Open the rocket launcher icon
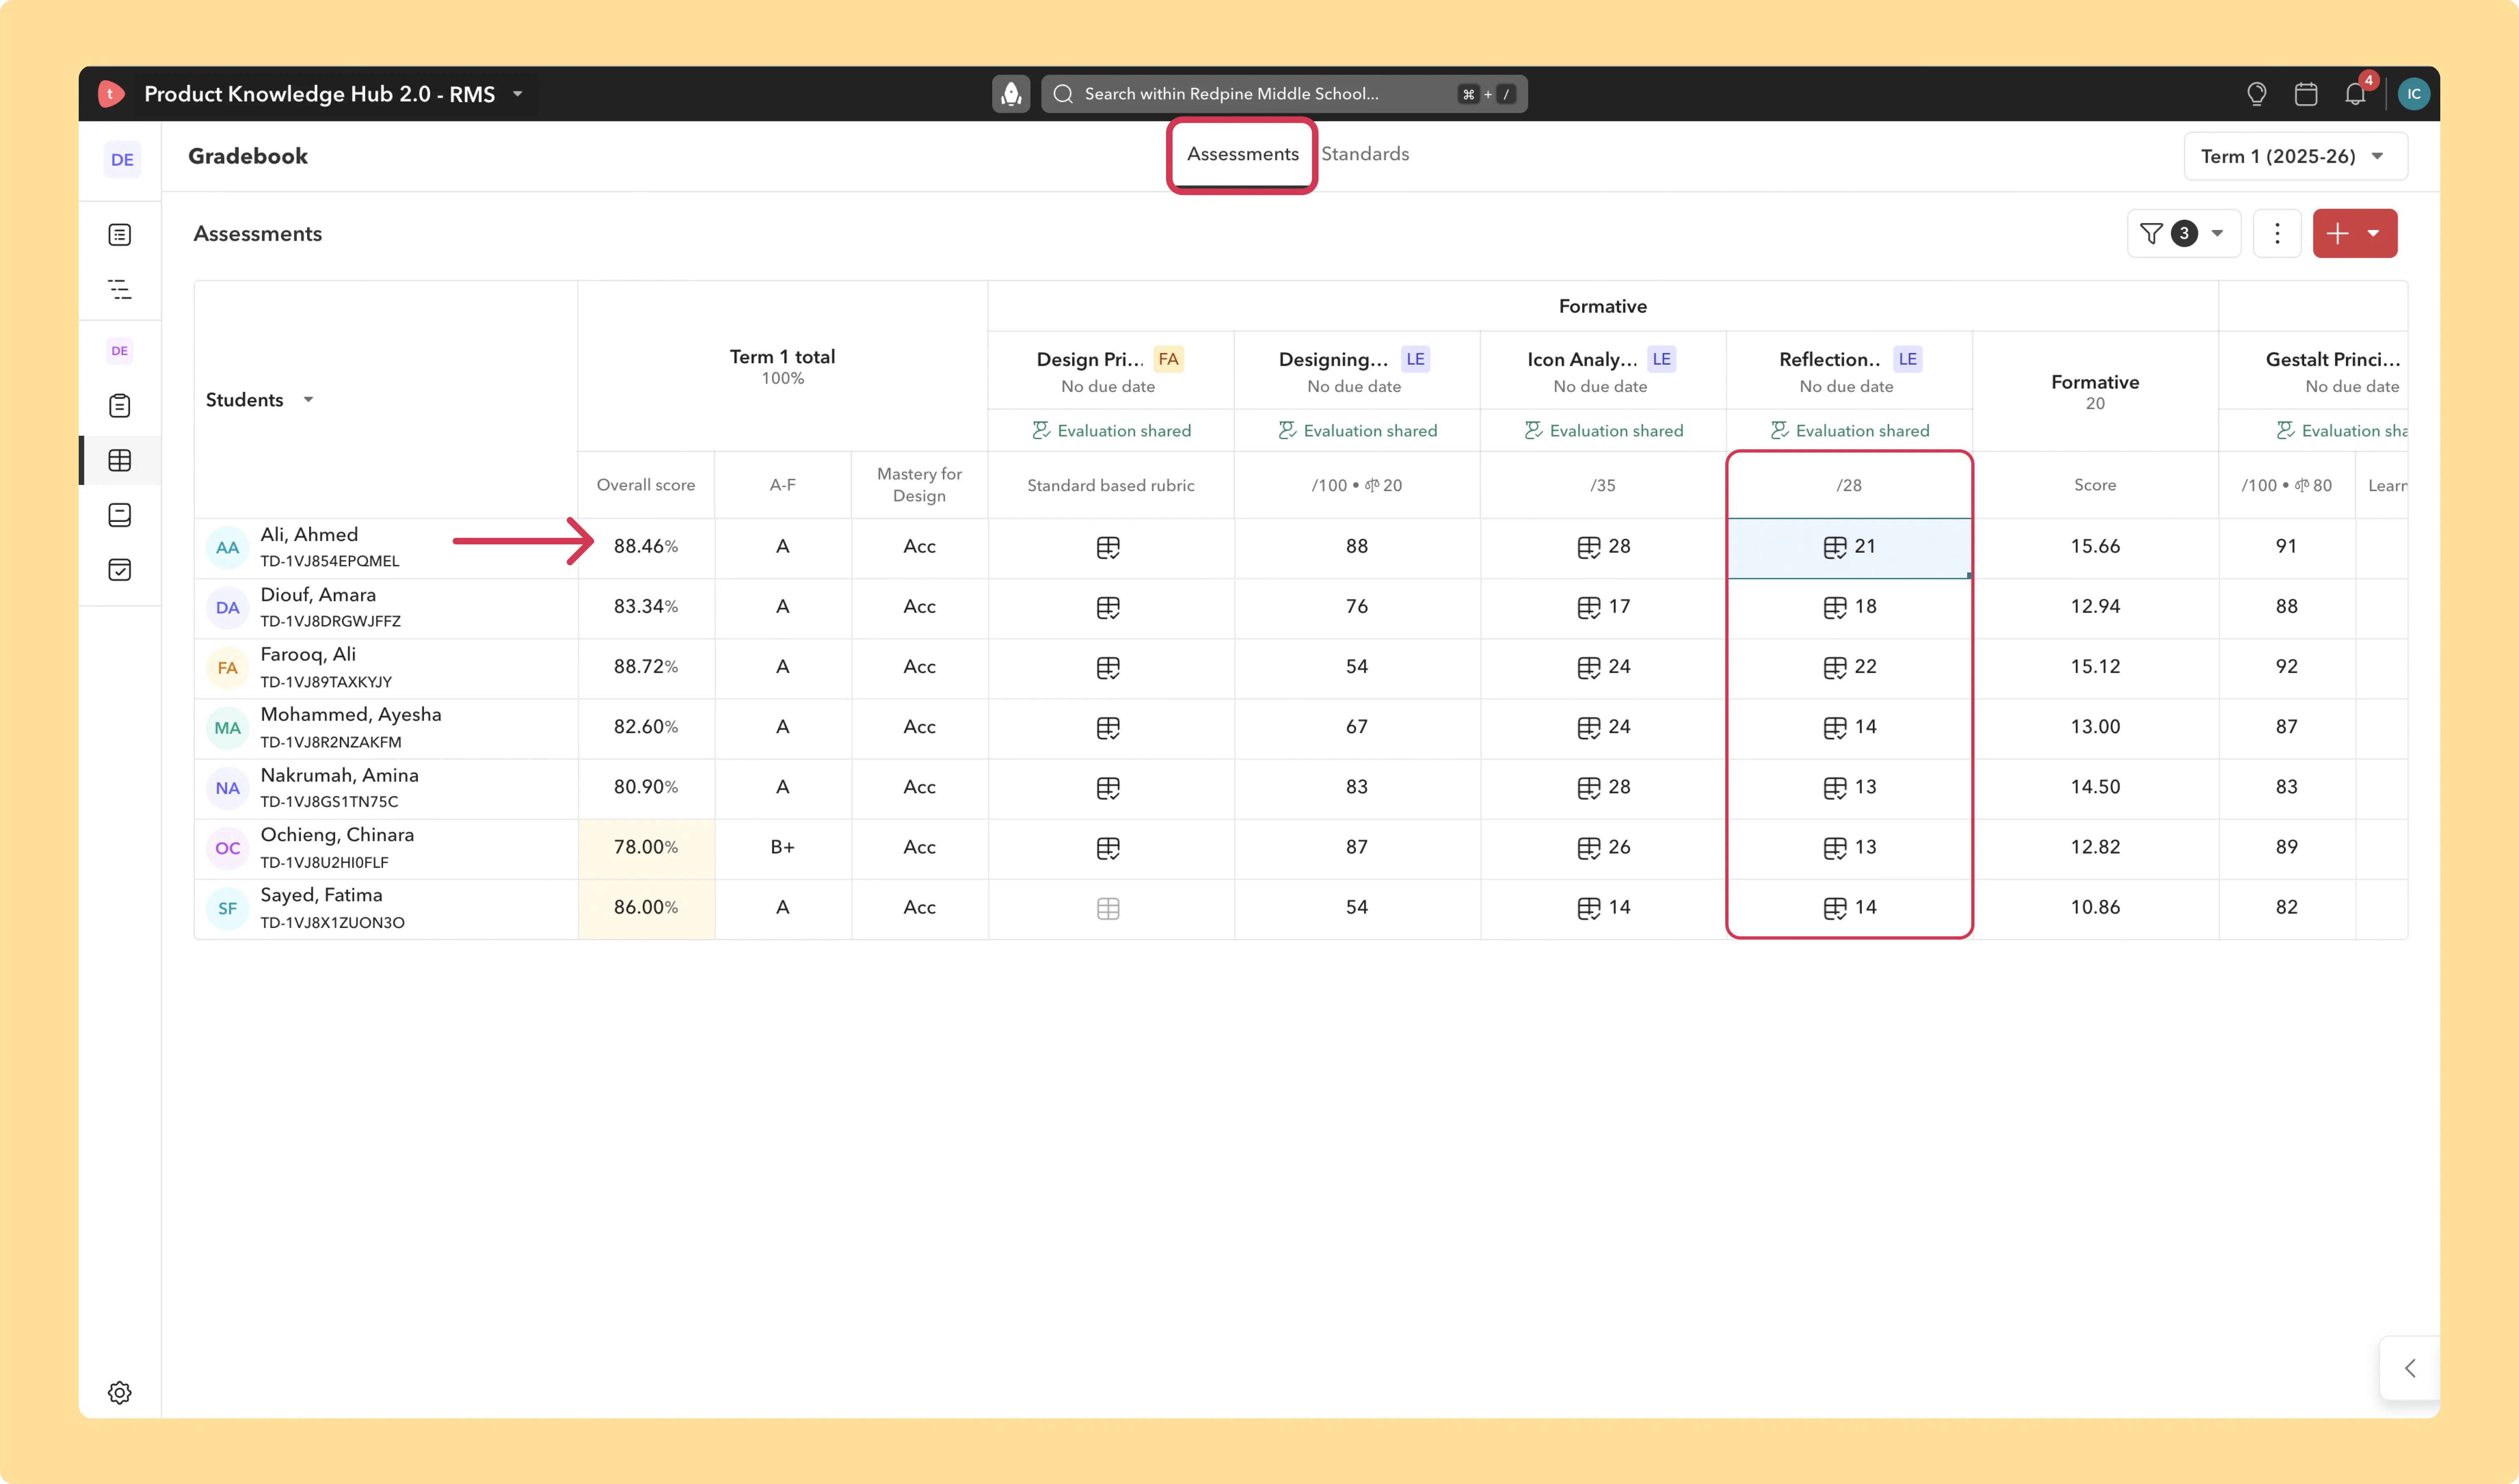This screenshot has height=1484, width=2519. 1011,94
